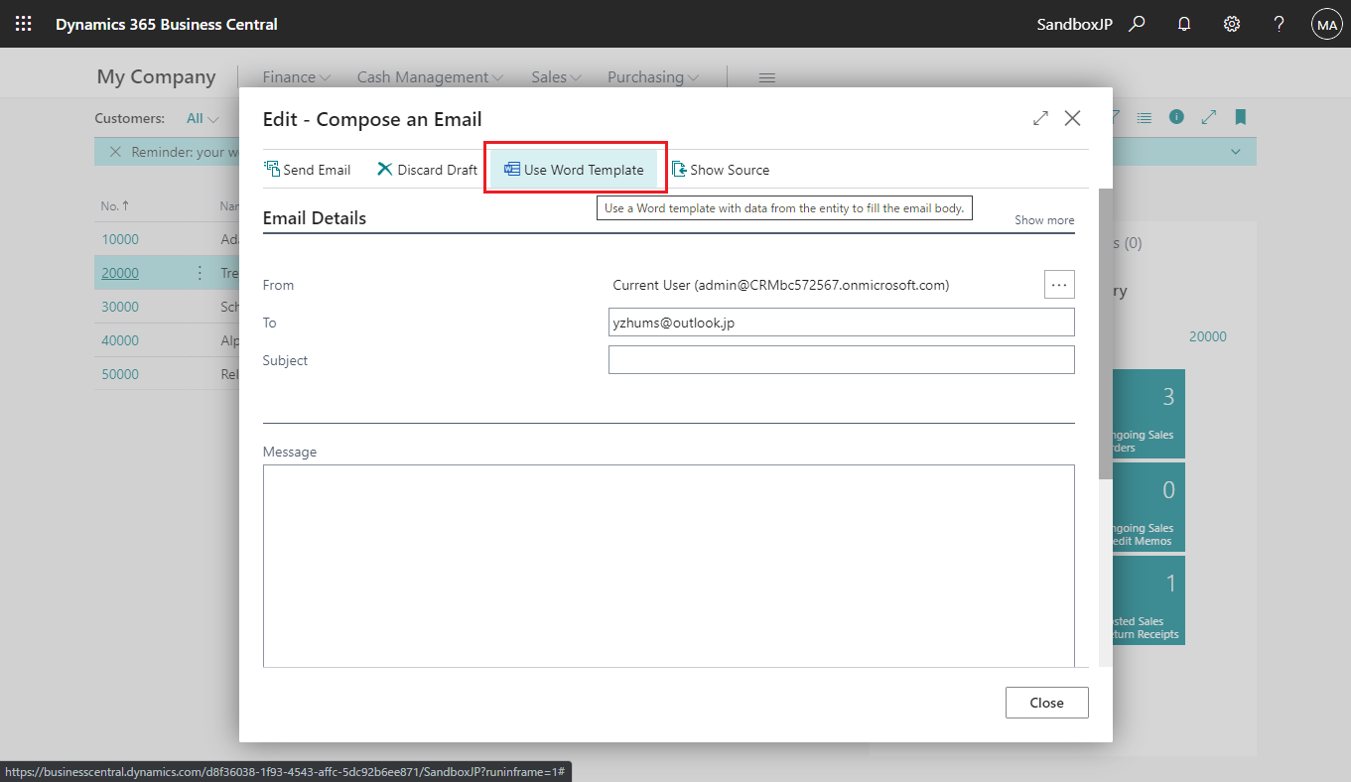The width and height of the screenshot is (1351, 782).
Task: Click inside the Subject field
Action: [x=841, y=359]
